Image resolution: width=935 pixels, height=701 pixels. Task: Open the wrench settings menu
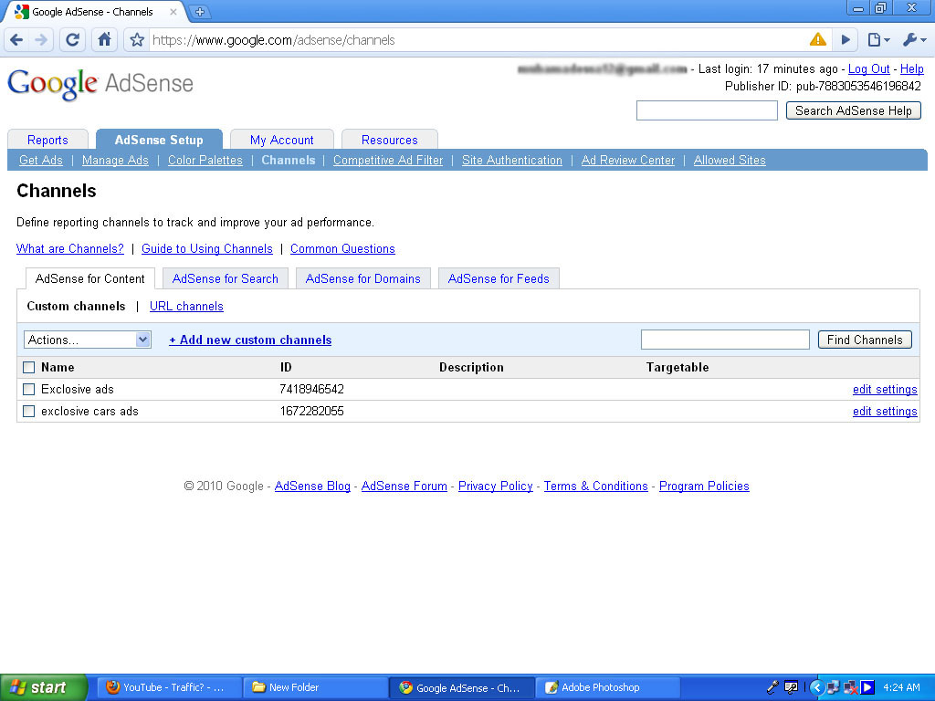914,40
